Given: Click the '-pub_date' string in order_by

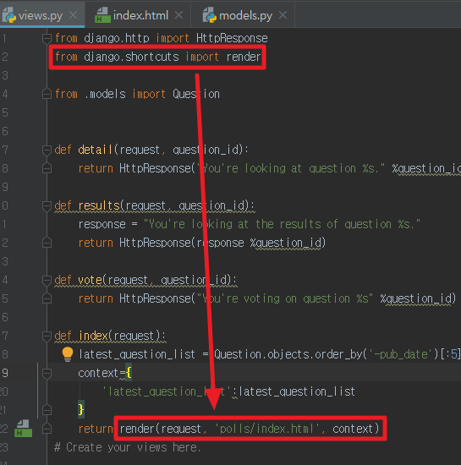Looking at the screenshot, I should click(400, 354).
